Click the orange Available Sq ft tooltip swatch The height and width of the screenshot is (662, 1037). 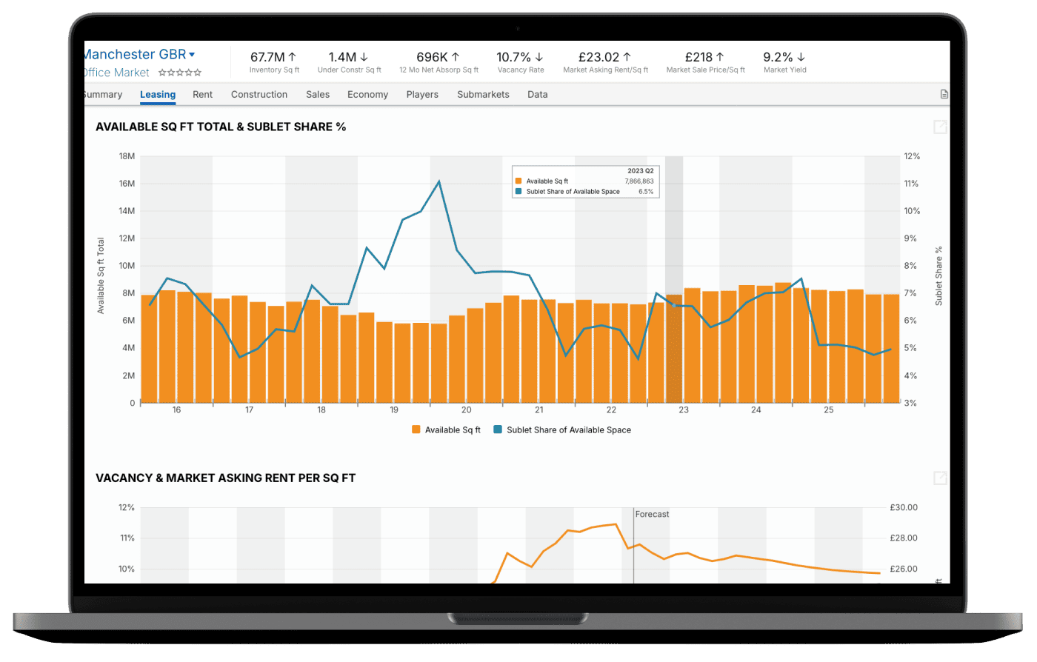click(519, 181)
